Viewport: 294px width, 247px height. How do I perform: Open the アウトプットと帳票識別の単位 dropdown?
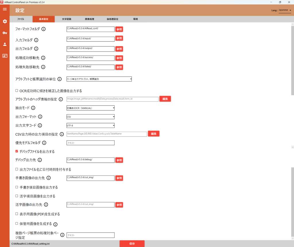pos(99,79)
